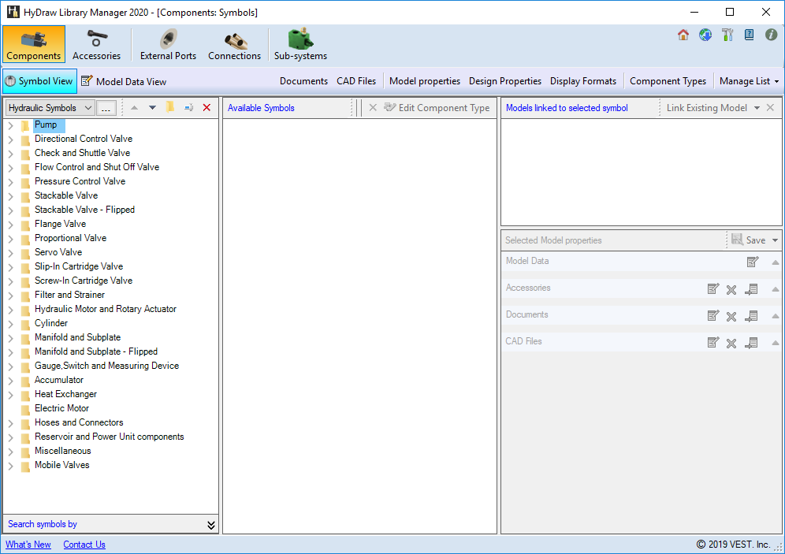Click the What's New link

[x=28, y=545]
